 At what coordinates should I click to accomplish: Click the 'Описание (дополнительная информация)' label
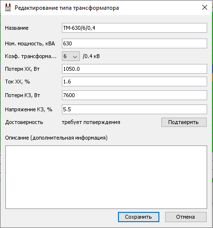coord(56,138)
